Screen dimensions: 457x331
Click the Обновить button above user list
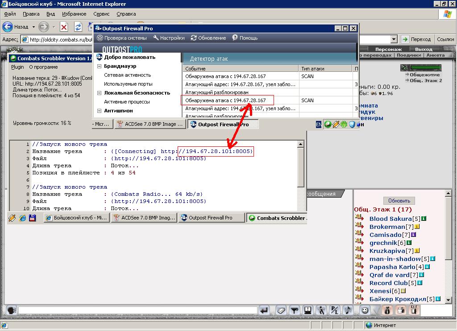399,200
